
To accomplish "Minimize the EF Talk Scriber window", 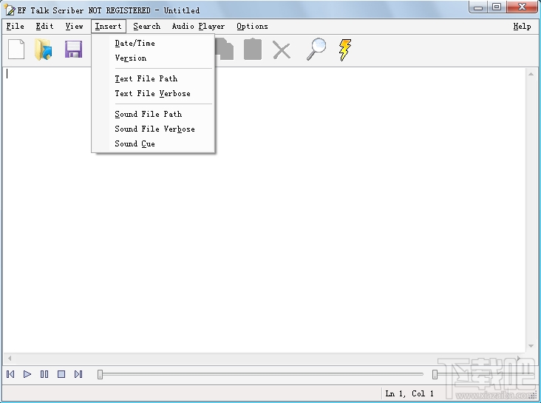I will click(478, 7).
